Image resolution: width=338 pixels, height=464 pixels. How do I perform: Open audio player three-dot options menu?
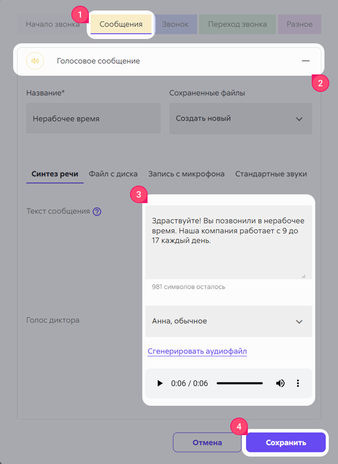tap(298, 383)
